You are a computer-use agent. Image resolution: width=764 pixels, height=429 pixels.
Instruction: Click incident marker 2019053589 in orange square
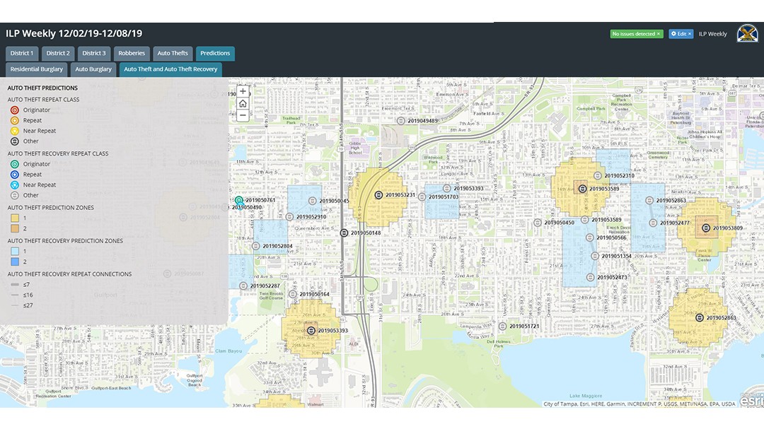[x=582, y=189]
